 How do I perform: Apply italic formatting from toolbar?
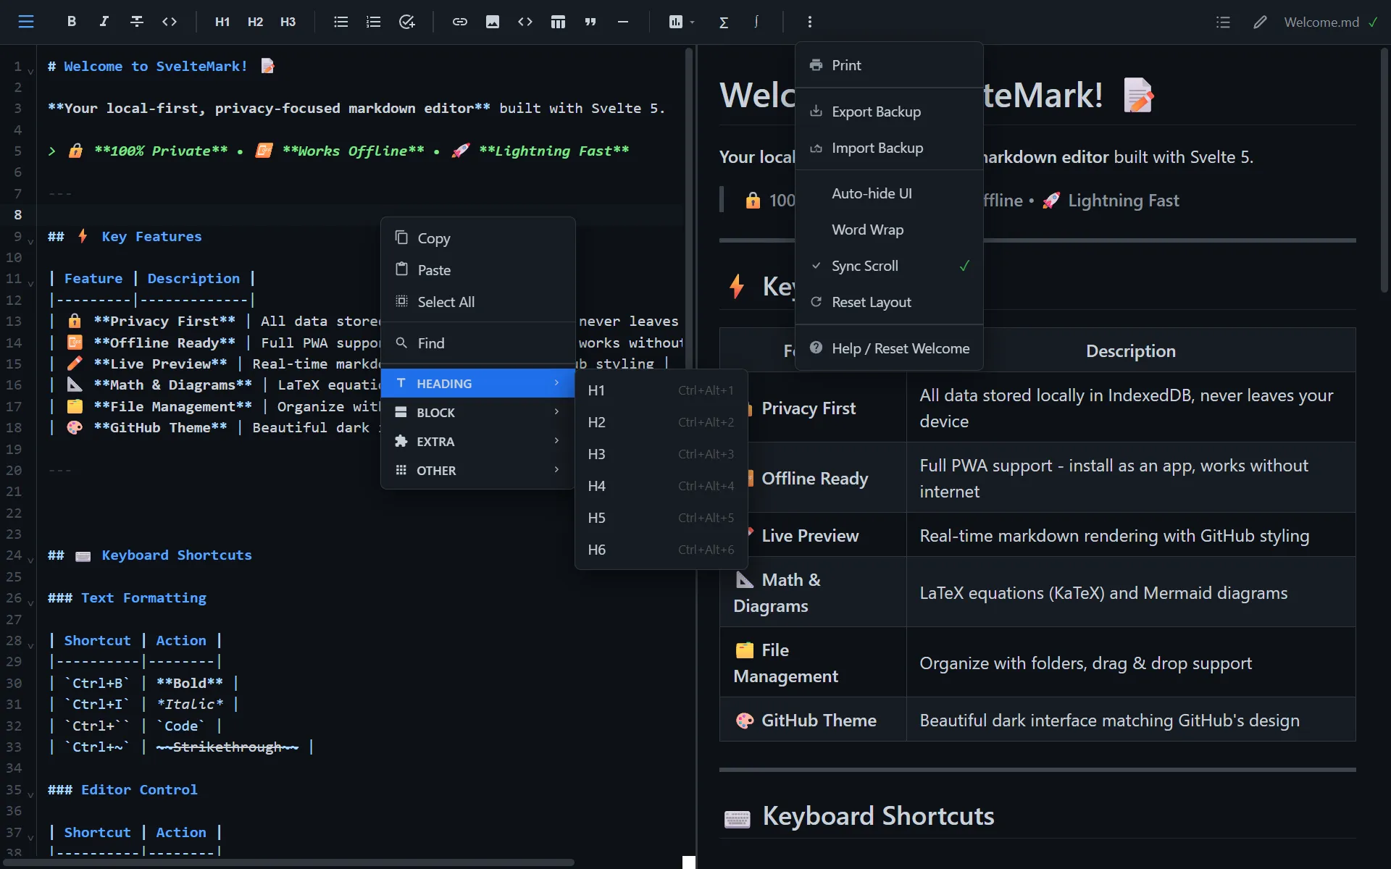pos(104,22)
